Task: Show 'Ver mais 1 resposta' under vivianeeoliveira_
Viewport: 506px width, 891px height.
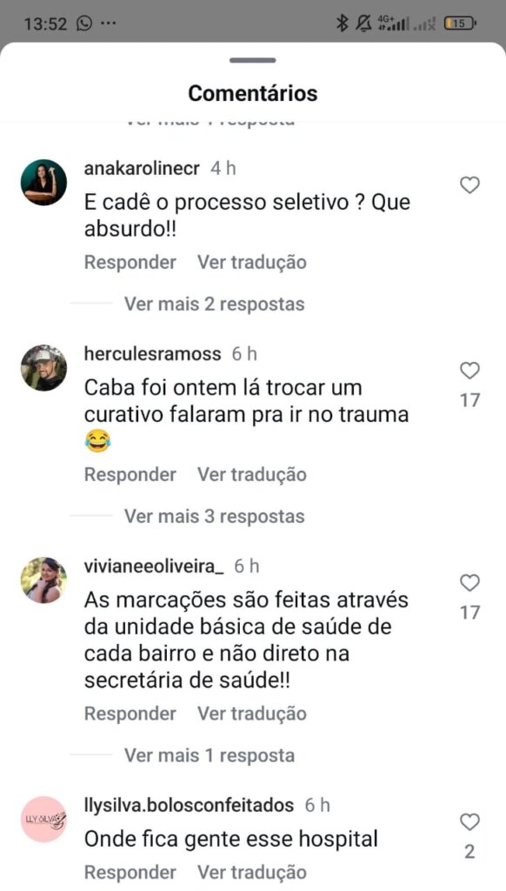Action: click(x=209, y=756)
